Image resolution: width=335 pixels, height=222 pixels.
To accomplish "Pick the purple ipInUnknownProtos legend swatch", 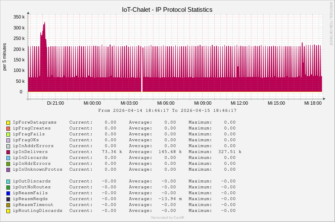I will pos(8,170).
